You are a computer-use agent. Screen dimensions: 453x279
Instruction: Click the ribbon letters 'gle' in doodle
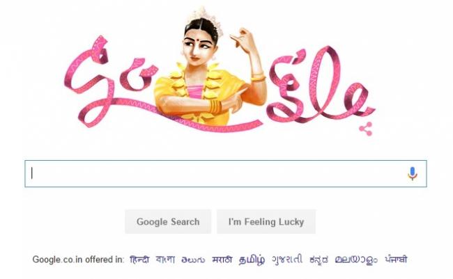point(321,85)
